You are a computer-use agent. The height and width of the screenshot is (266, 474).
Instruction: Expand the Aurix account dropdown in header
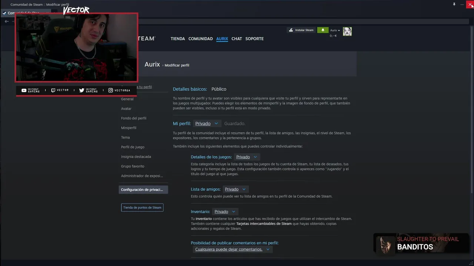[x=335, y=30]
